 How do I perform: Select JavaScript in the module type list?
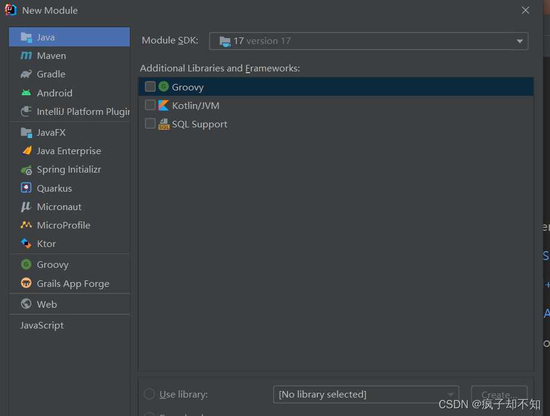[x=69, y=325]
